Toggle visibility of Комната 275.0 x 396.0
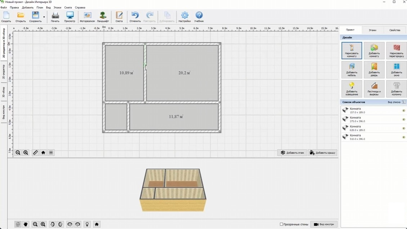 point(404,119)
